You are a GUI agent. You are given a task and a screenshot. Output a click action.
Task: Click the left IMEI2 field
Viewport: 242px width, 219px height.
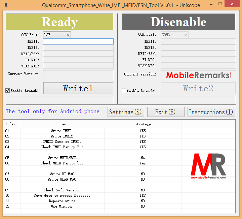[78, 48]
